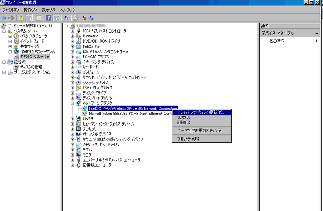The image size is (323, 211).
Task: Expand the サービスとアプリケーション node
Action: click(x=4, y=72)
